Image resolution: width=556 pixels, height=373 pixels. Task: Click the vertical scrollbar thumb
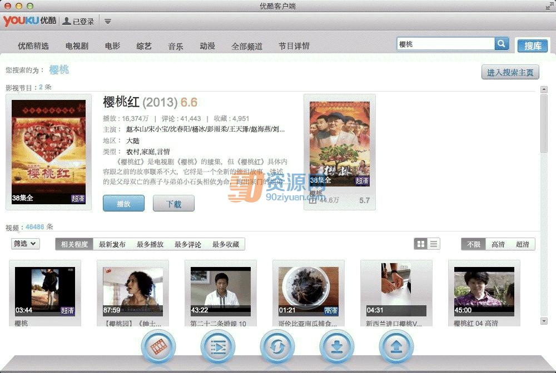[x=544, y=124]
